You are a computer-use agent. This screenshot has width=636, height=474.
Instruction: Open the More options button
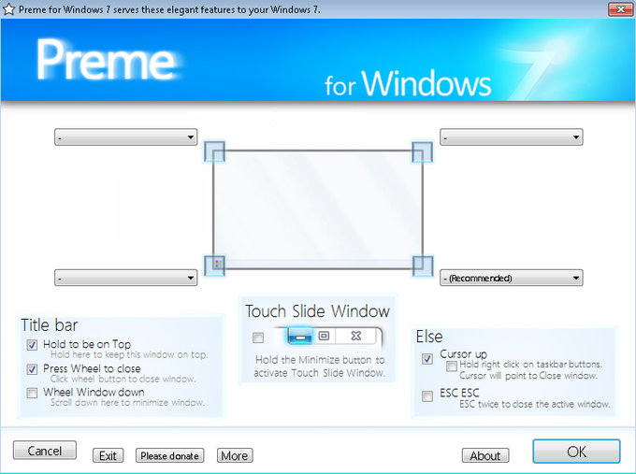pos(235,455)
